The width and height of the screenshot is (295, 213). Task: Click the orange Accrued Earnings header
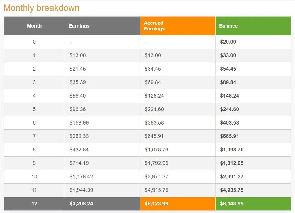[178, 26]
